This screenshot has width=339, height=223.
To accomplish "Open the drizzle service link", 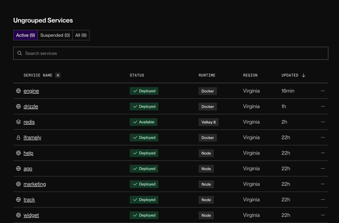I will tap(31, 107).
